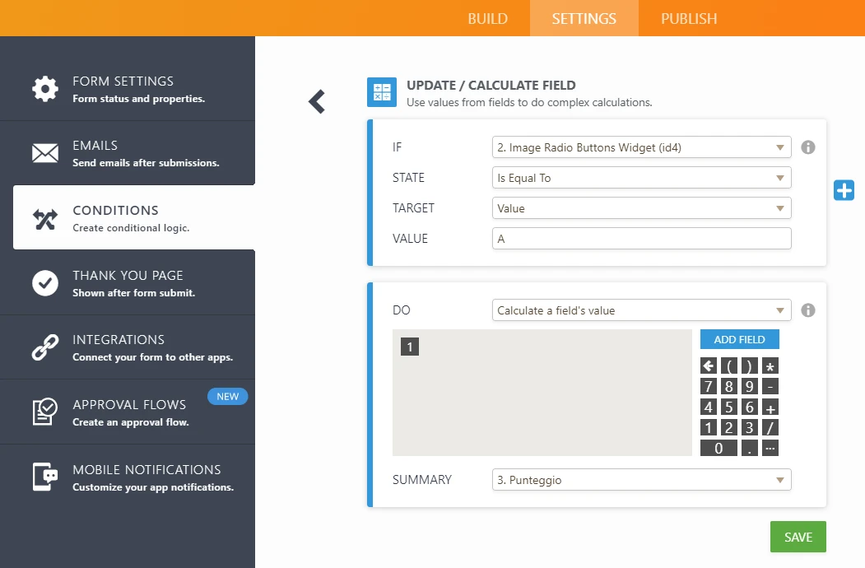865x568 pixels.
Task: Click the blue plus icon to add condition
Action: click(x=844, y=190)
